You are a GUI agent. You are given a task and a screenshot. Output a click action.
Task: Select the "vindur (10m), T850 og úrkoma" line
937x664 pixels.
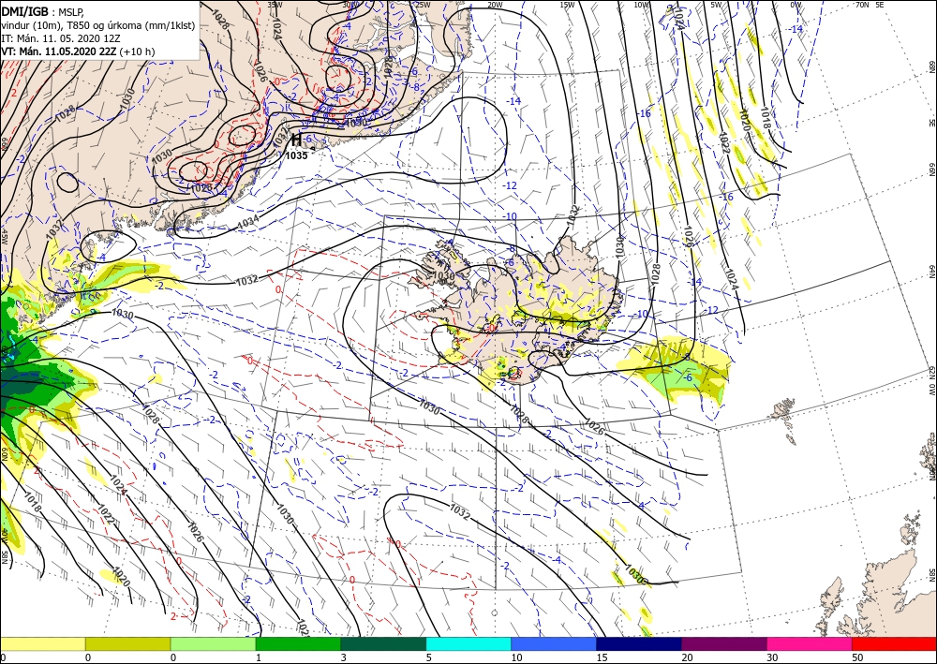coord(98,25)
